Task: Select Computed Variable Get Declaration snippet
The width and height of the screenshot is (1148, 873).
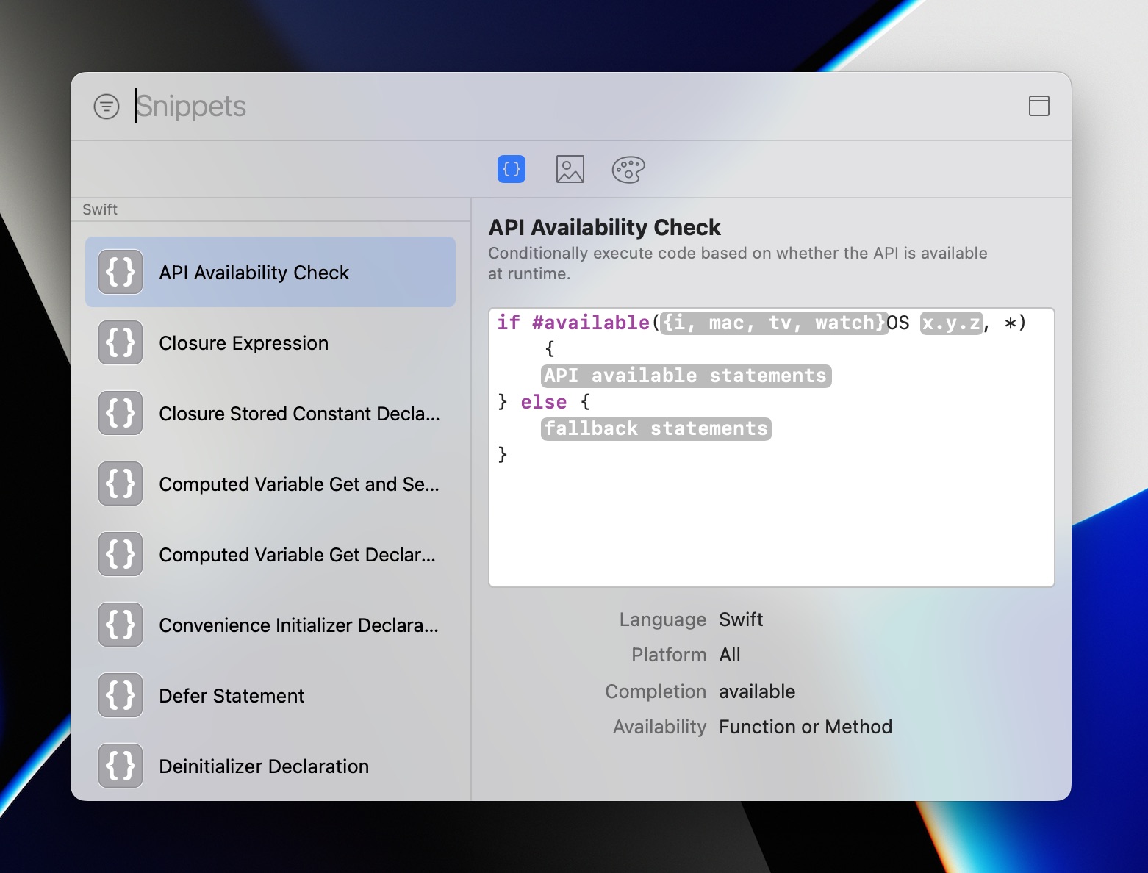Action: 270,554
